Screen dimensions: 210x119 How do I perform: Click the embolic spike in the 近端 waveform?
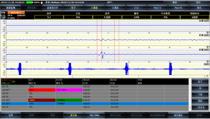(x=102, y=55)
